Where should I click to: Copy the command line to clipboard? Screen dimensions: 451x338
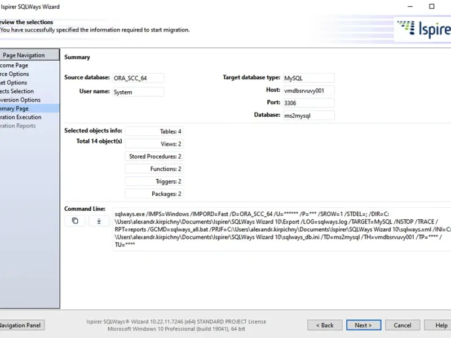click(75, 221)
